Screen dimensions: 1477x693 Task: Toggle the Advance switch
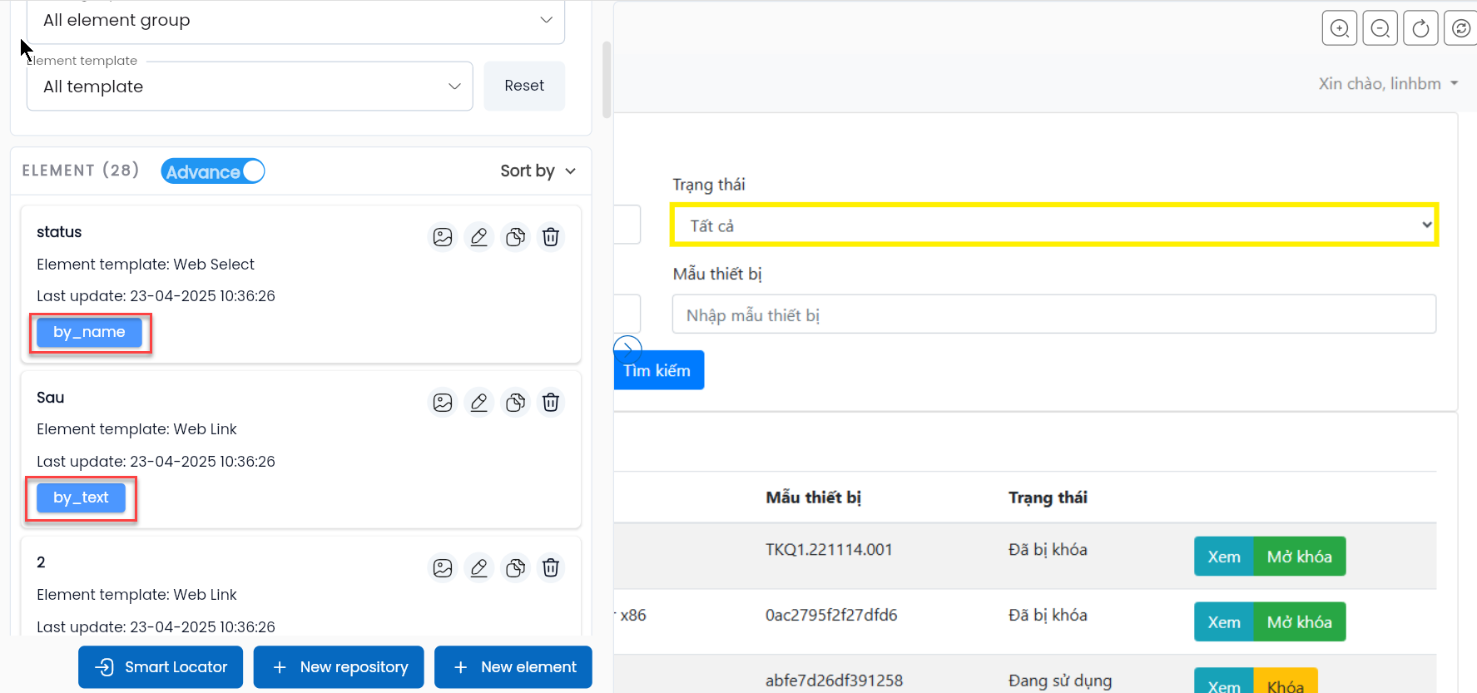coord(213,171)
